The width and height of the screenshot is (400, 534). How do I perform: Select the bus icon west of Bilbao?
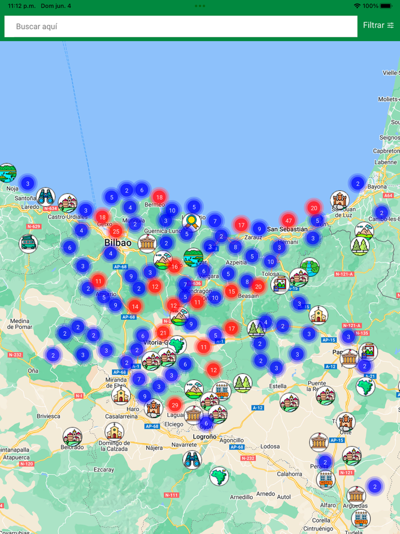tap(28, 244)
